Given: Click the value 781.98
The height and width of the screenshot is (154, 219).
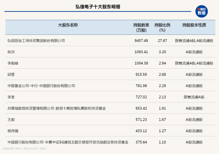Looking at the screenshot, I should click(x=141, y=86).
